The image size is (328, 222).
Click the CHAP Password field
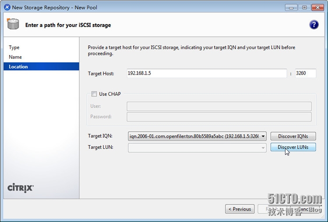point(219,117)
